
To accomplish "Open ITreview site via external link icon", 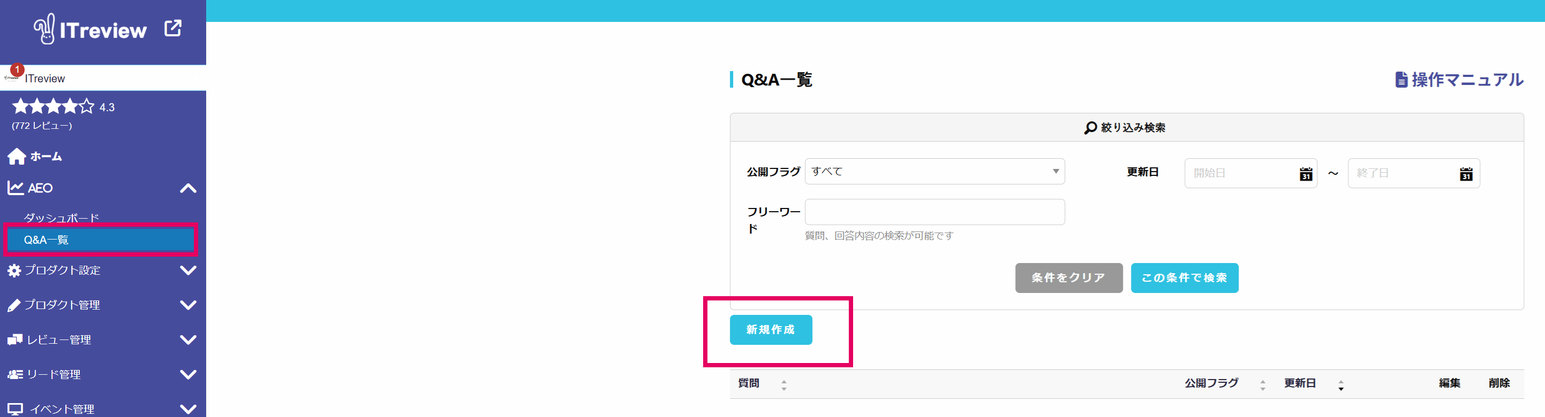I will 173,28.
